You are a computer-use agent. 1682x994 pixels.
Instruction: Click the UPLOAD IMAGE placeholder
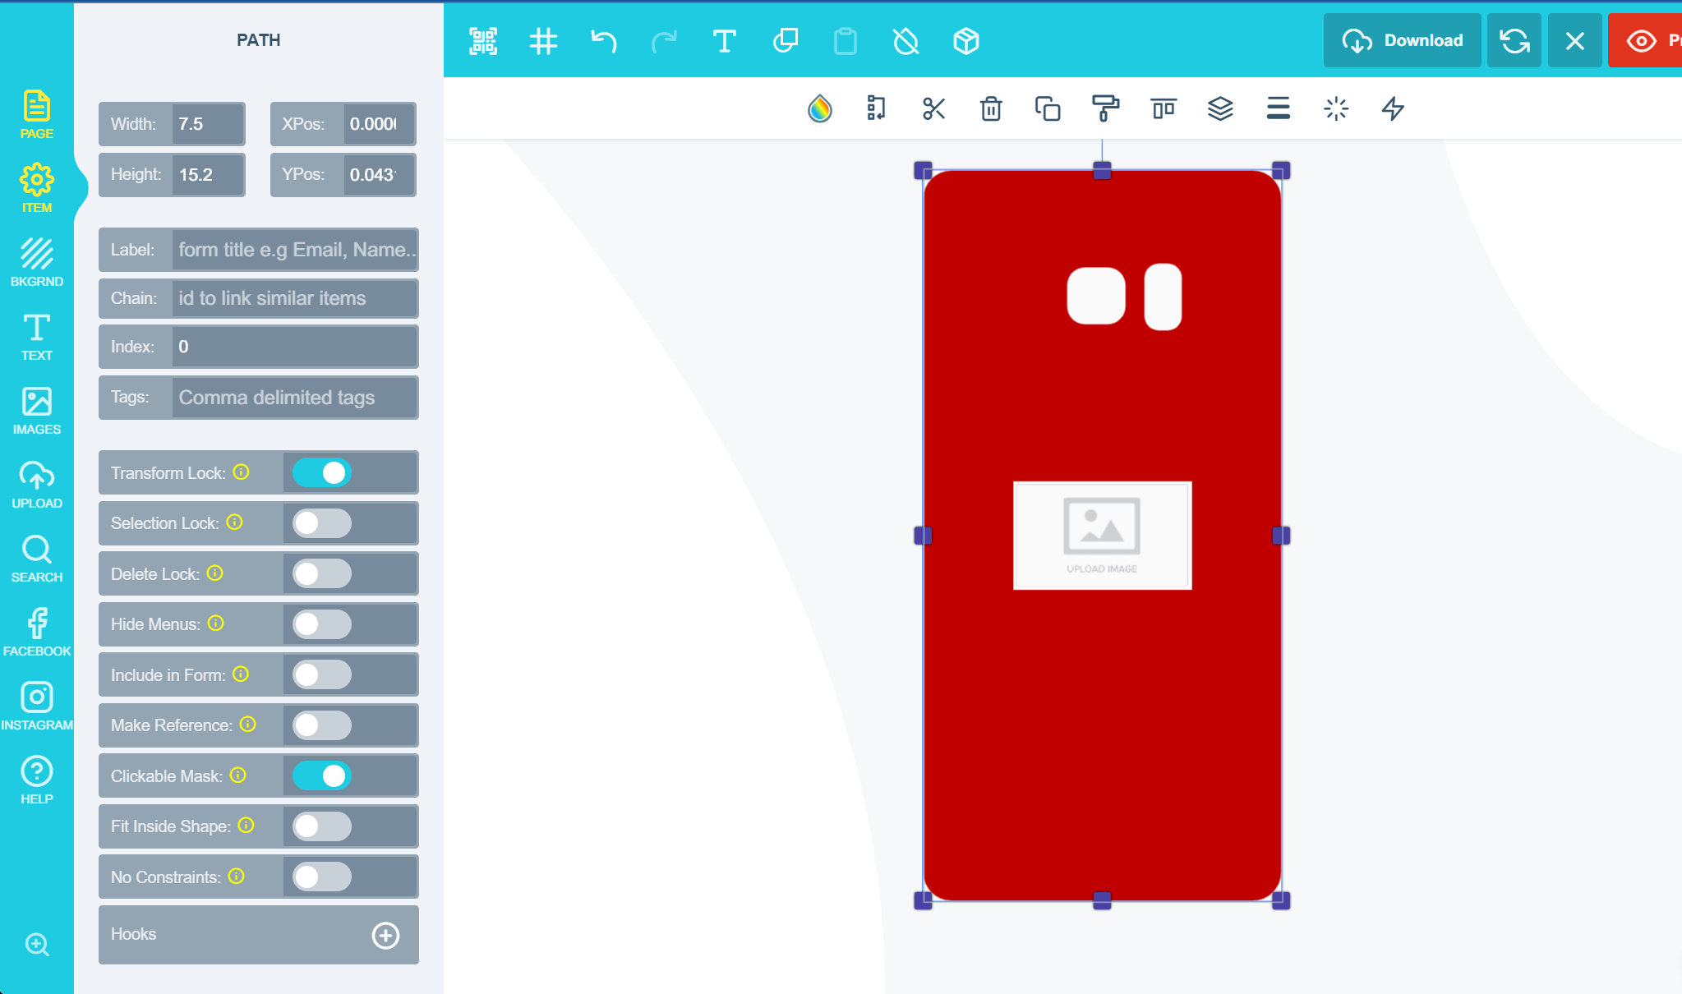tap(1102, 536)
